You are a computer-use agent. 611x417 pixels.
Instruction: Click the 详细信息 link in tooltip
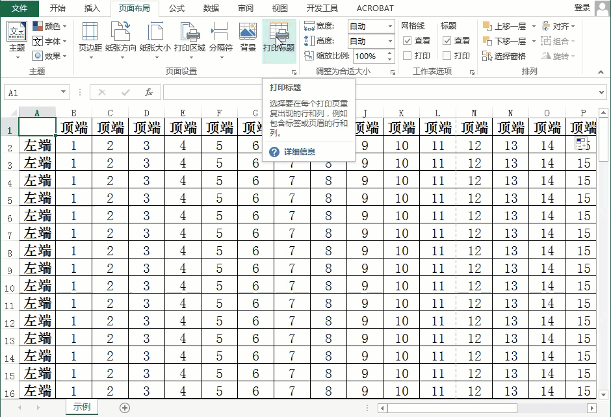(x=300, y=153)
